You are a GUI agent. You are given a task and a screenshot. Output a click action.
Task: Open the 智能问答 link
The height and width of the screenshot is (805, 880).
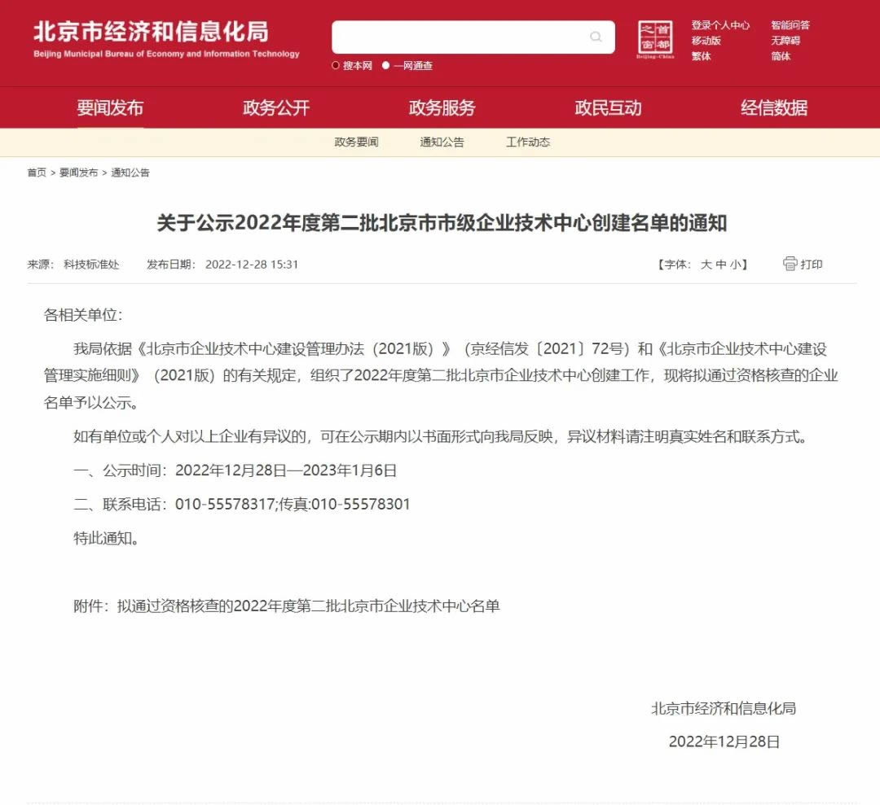[790, 25]
